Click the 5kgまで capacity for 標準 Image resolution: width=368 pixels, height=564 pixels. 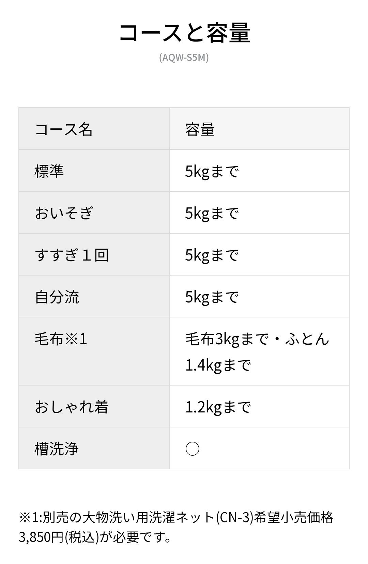point(212,171)
